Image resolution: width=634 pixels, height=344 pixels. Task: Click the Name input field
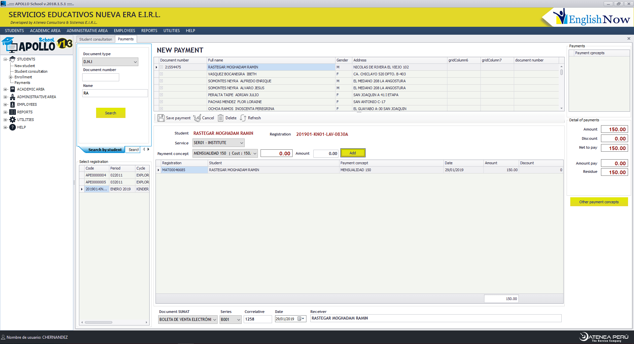tap(115, 93)
